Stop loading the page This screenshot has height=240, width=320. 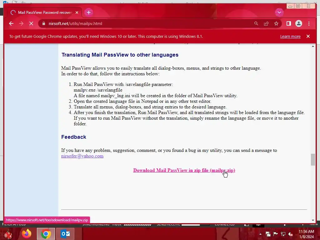[x=31, y=23]
